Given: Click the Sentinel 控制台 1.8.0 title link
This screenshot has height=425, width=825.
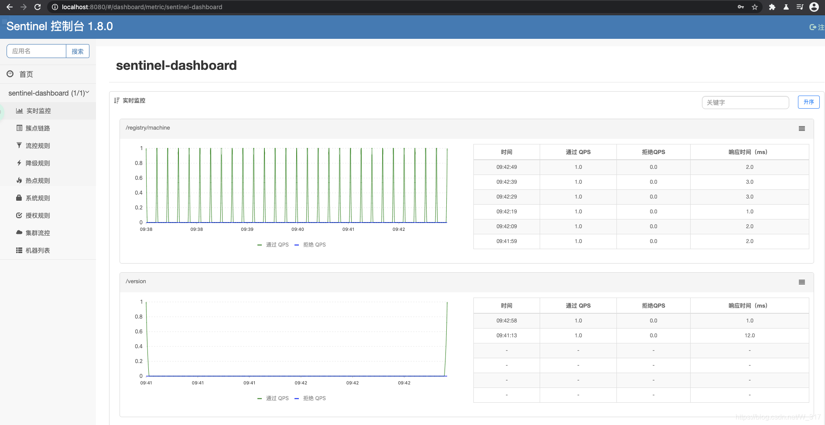Looking at the screenshot, I should click(60, 27).
